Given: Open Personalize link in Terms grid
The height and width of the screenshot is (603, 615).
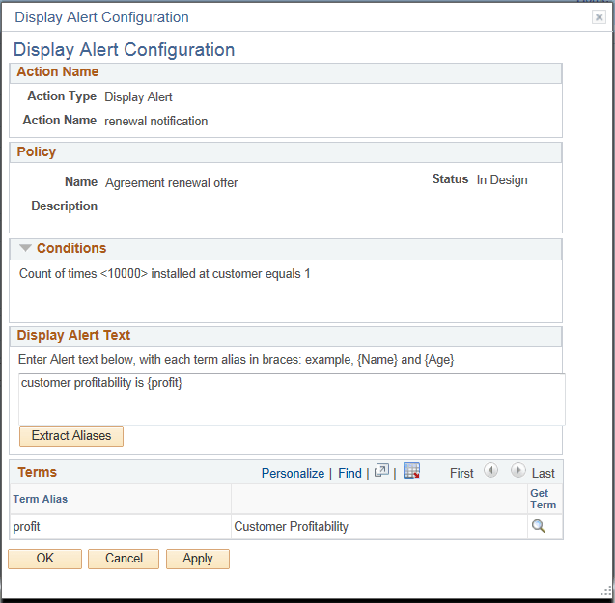Looking at the screenshot, I should 293,473.
